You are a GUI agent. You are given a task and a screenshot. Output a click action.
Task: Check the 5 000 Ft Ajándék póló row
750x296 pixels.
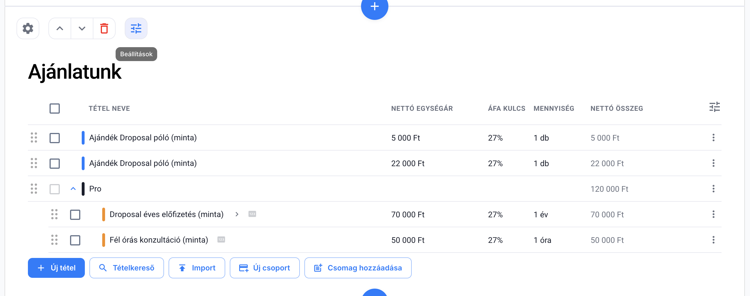pyautogui.click(x=54, y=138)
